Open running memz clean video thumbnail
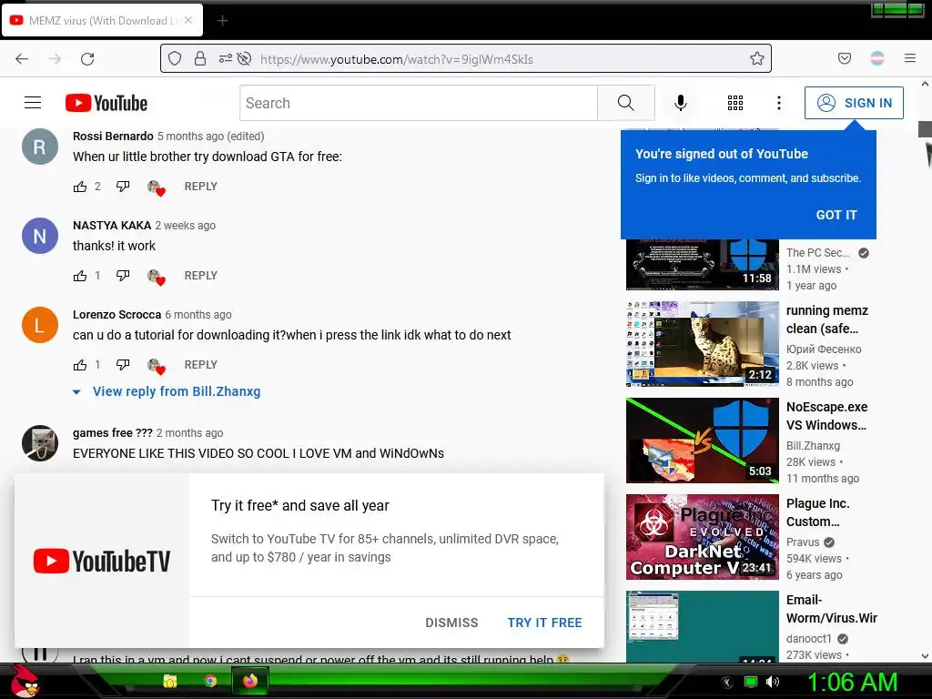This screenshot has width=932, height=699. coord(702,343)
